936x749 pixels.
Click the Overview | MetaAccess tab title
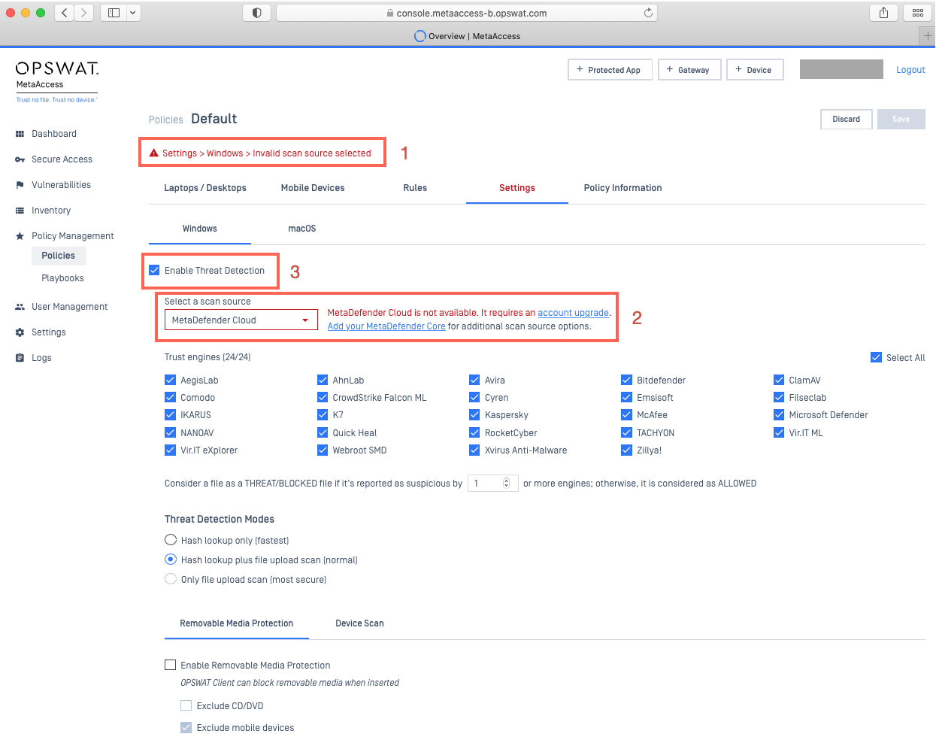(x=474, y=36)
